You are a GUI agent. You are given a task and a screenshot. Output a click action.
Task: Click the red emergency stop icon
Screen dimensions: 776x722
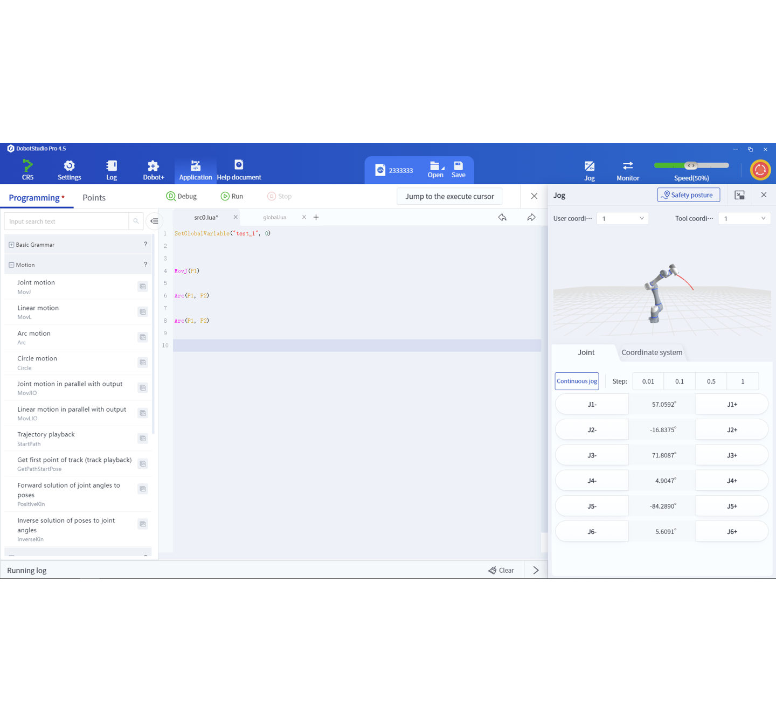[760, 170]
